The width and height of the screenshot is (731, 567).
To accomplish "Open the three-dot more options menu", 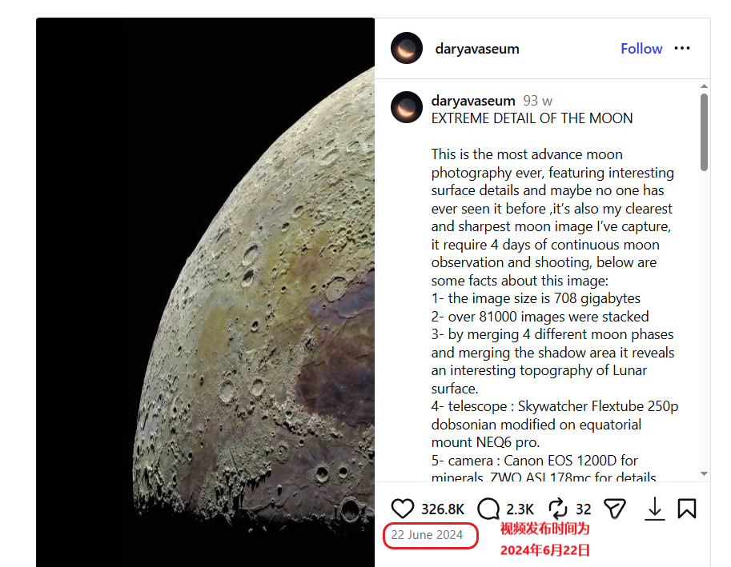I will (x=682, y=49).
